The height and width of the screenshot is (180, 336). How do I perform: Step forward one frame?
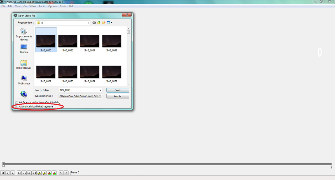29,173
